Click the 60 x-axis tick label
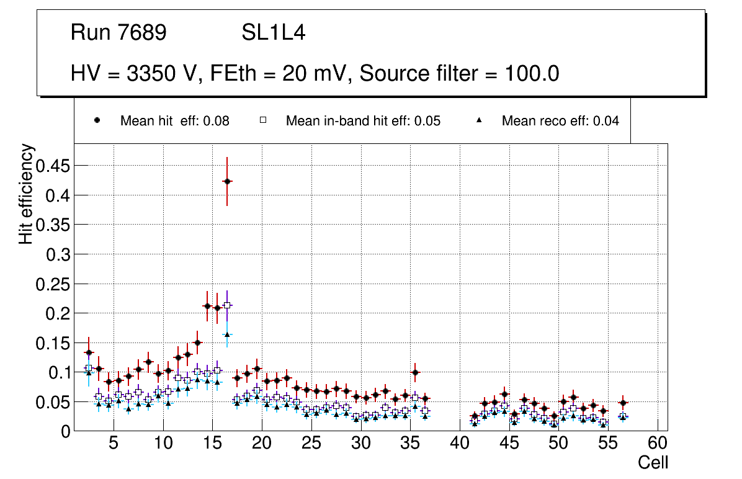This screenshot has height=479, width=742. point(658,444)
